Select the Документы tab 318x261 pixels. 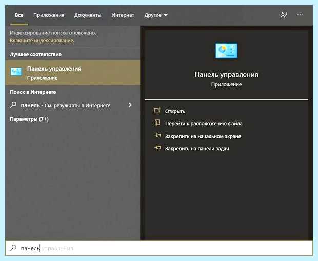coord(88,15)
